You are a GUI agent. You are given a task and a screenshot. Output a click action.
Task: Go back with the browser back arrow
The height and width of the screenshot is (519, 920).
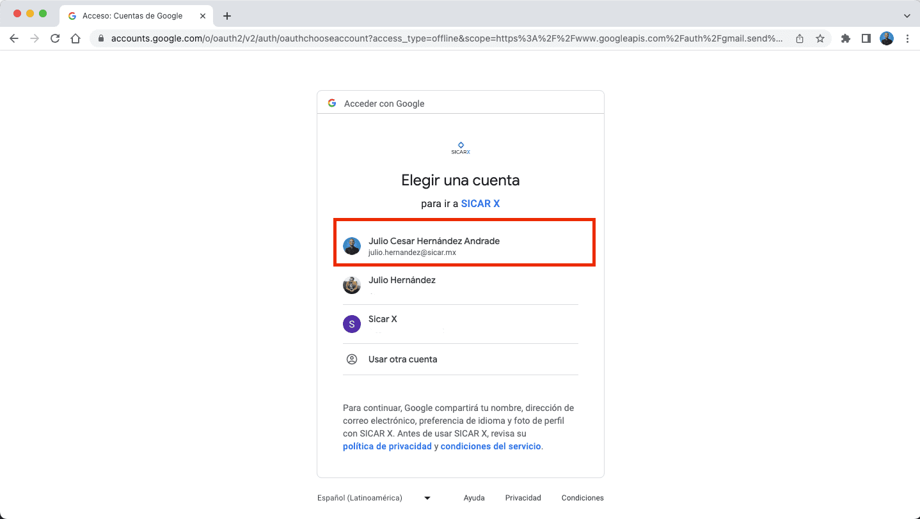(14, 38)
